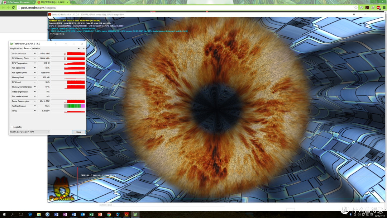The height and width of the screenshot is (218, 387).
Task: Open the Chrome hamburger menu
Action: pos(384,8)
